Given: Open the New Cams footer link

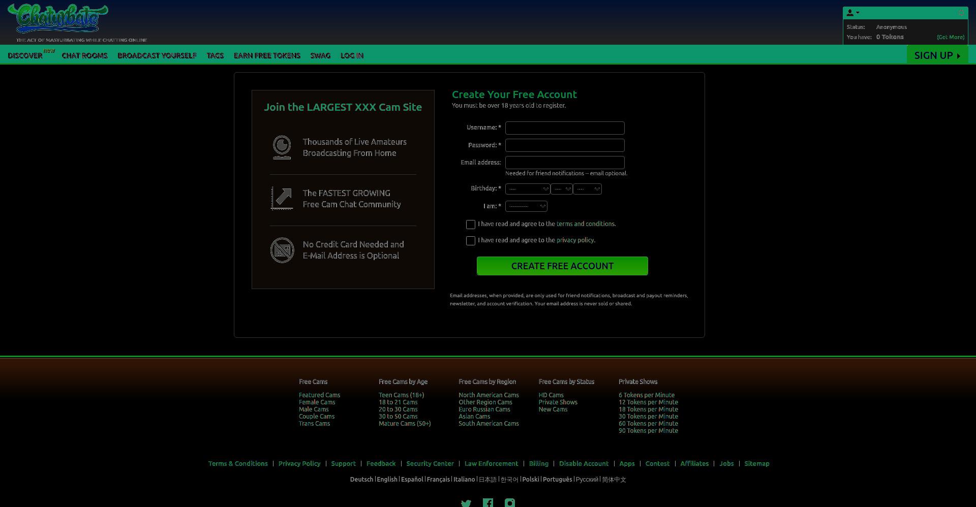Looking at the screenshot, I should 553,409.
